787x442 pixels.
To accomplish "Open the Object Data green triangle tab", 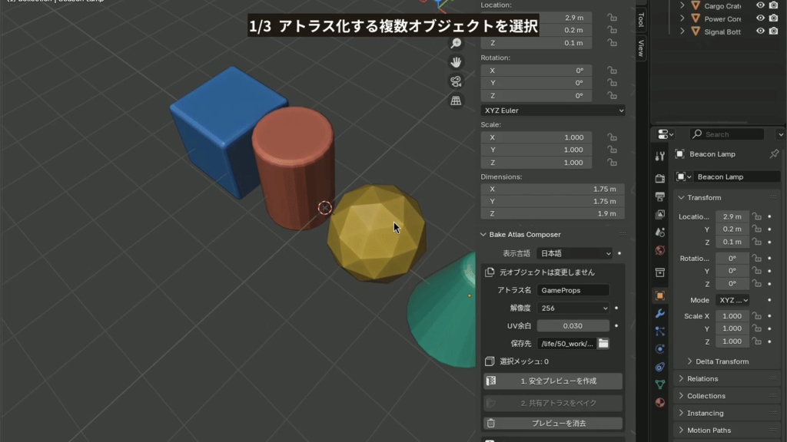I will [x=660, y=384].
